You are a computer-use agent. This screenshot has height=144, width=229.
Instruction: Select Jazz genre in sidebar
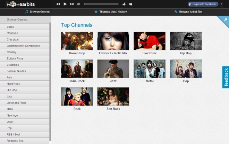coord(25,96)
